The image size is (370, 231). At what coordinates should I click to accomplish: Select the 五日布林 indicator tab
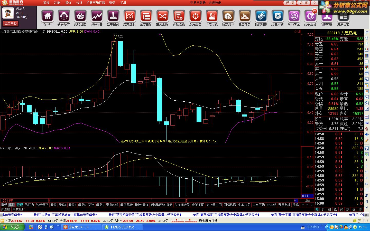[x=284, y=205]
